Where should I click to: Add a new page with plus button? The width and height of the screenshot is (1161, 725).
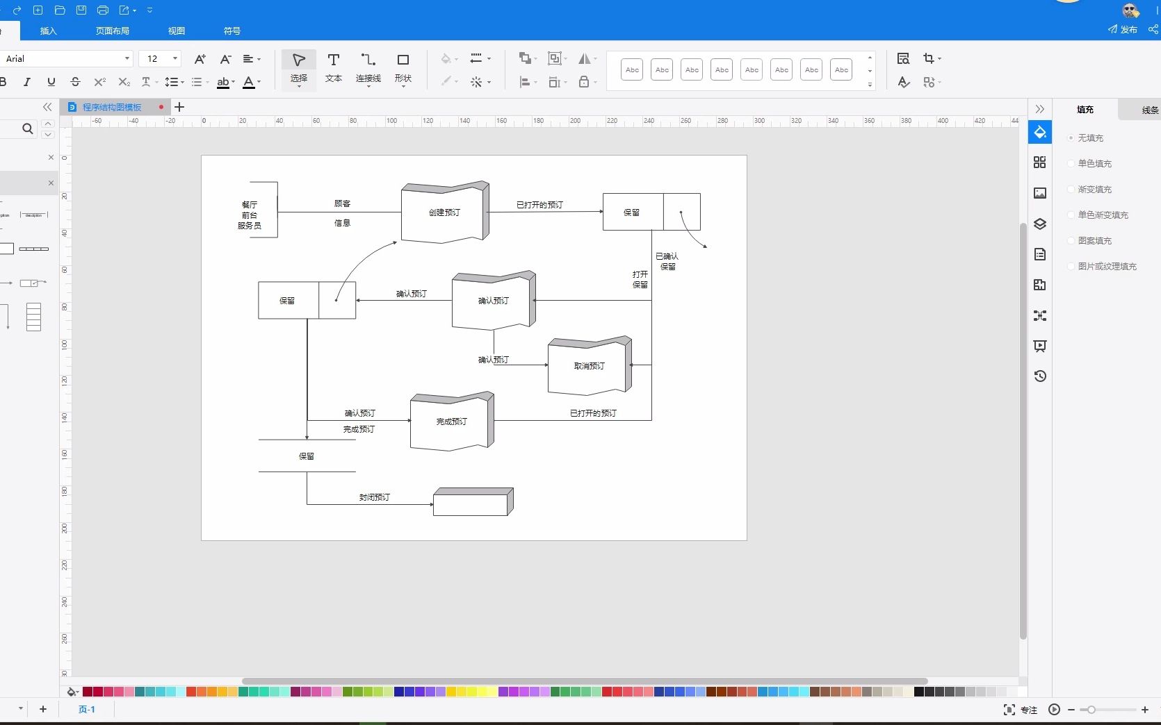point(43,709)
